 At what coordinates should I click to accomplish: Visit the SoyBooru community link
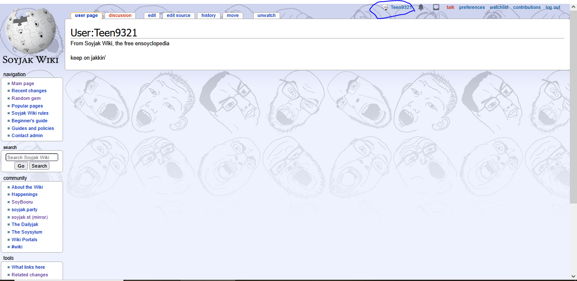click(22, 202)
